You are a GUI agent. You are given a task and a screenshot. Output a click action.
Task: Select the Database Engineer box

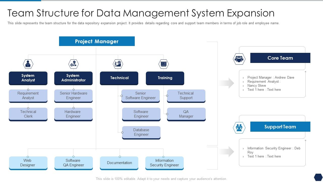[141, 133]
